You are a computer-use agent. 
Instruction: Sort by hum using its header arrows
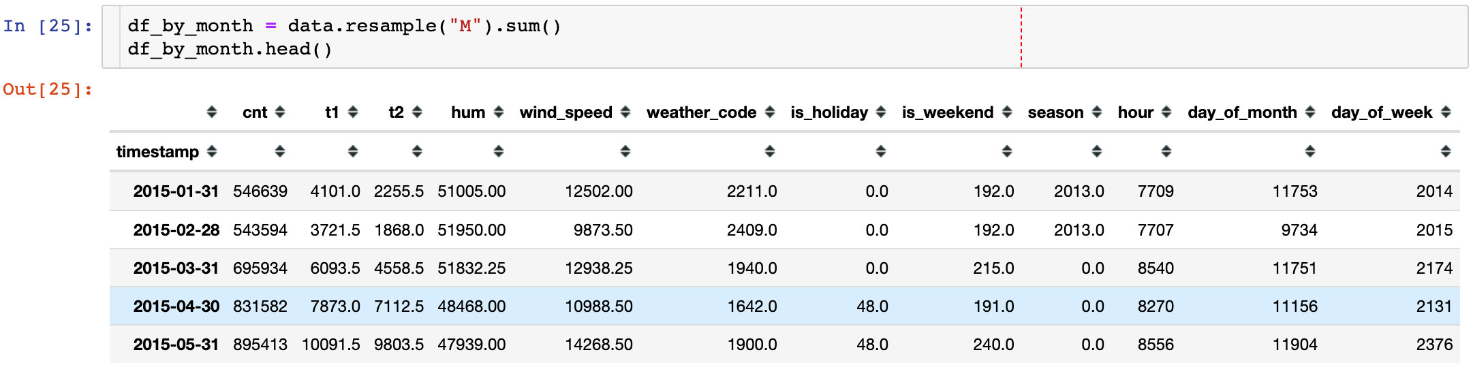498,112
